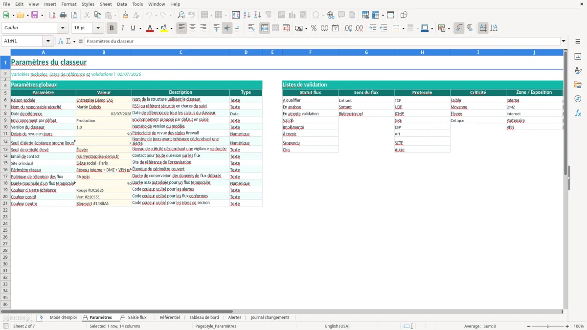The height and width of the screenshot is (330, 587).
Task: Toggle Wrap Text
Action: coord(251,28)
